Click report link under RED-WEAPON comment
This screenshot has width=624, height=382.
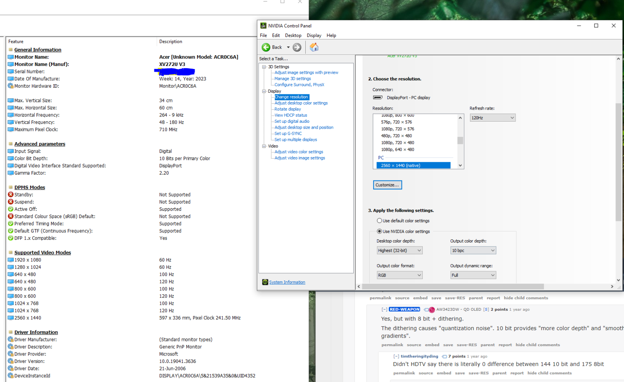pos(505,345)
